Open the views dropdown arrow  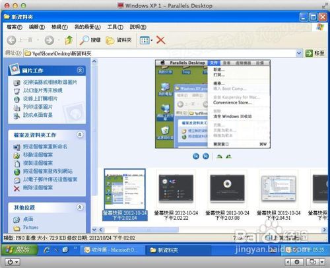point(152,40)
